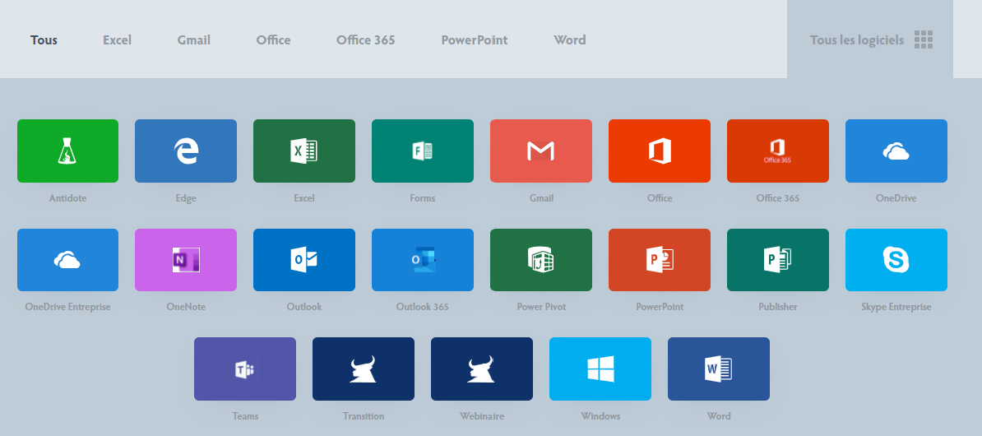Click the Publisher caption label

(x=778, y=307)
